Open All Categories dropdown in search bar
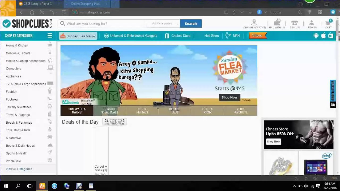The height and width of the screenshot is (191, 340). (165, 24)
